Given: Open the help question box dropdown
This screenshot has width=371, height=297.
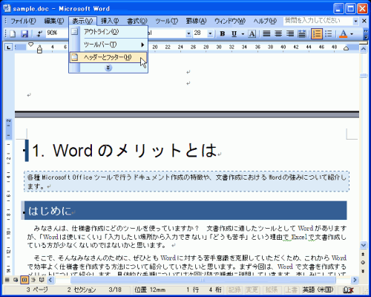Looking at the screenshot, I should click(355, 21).
